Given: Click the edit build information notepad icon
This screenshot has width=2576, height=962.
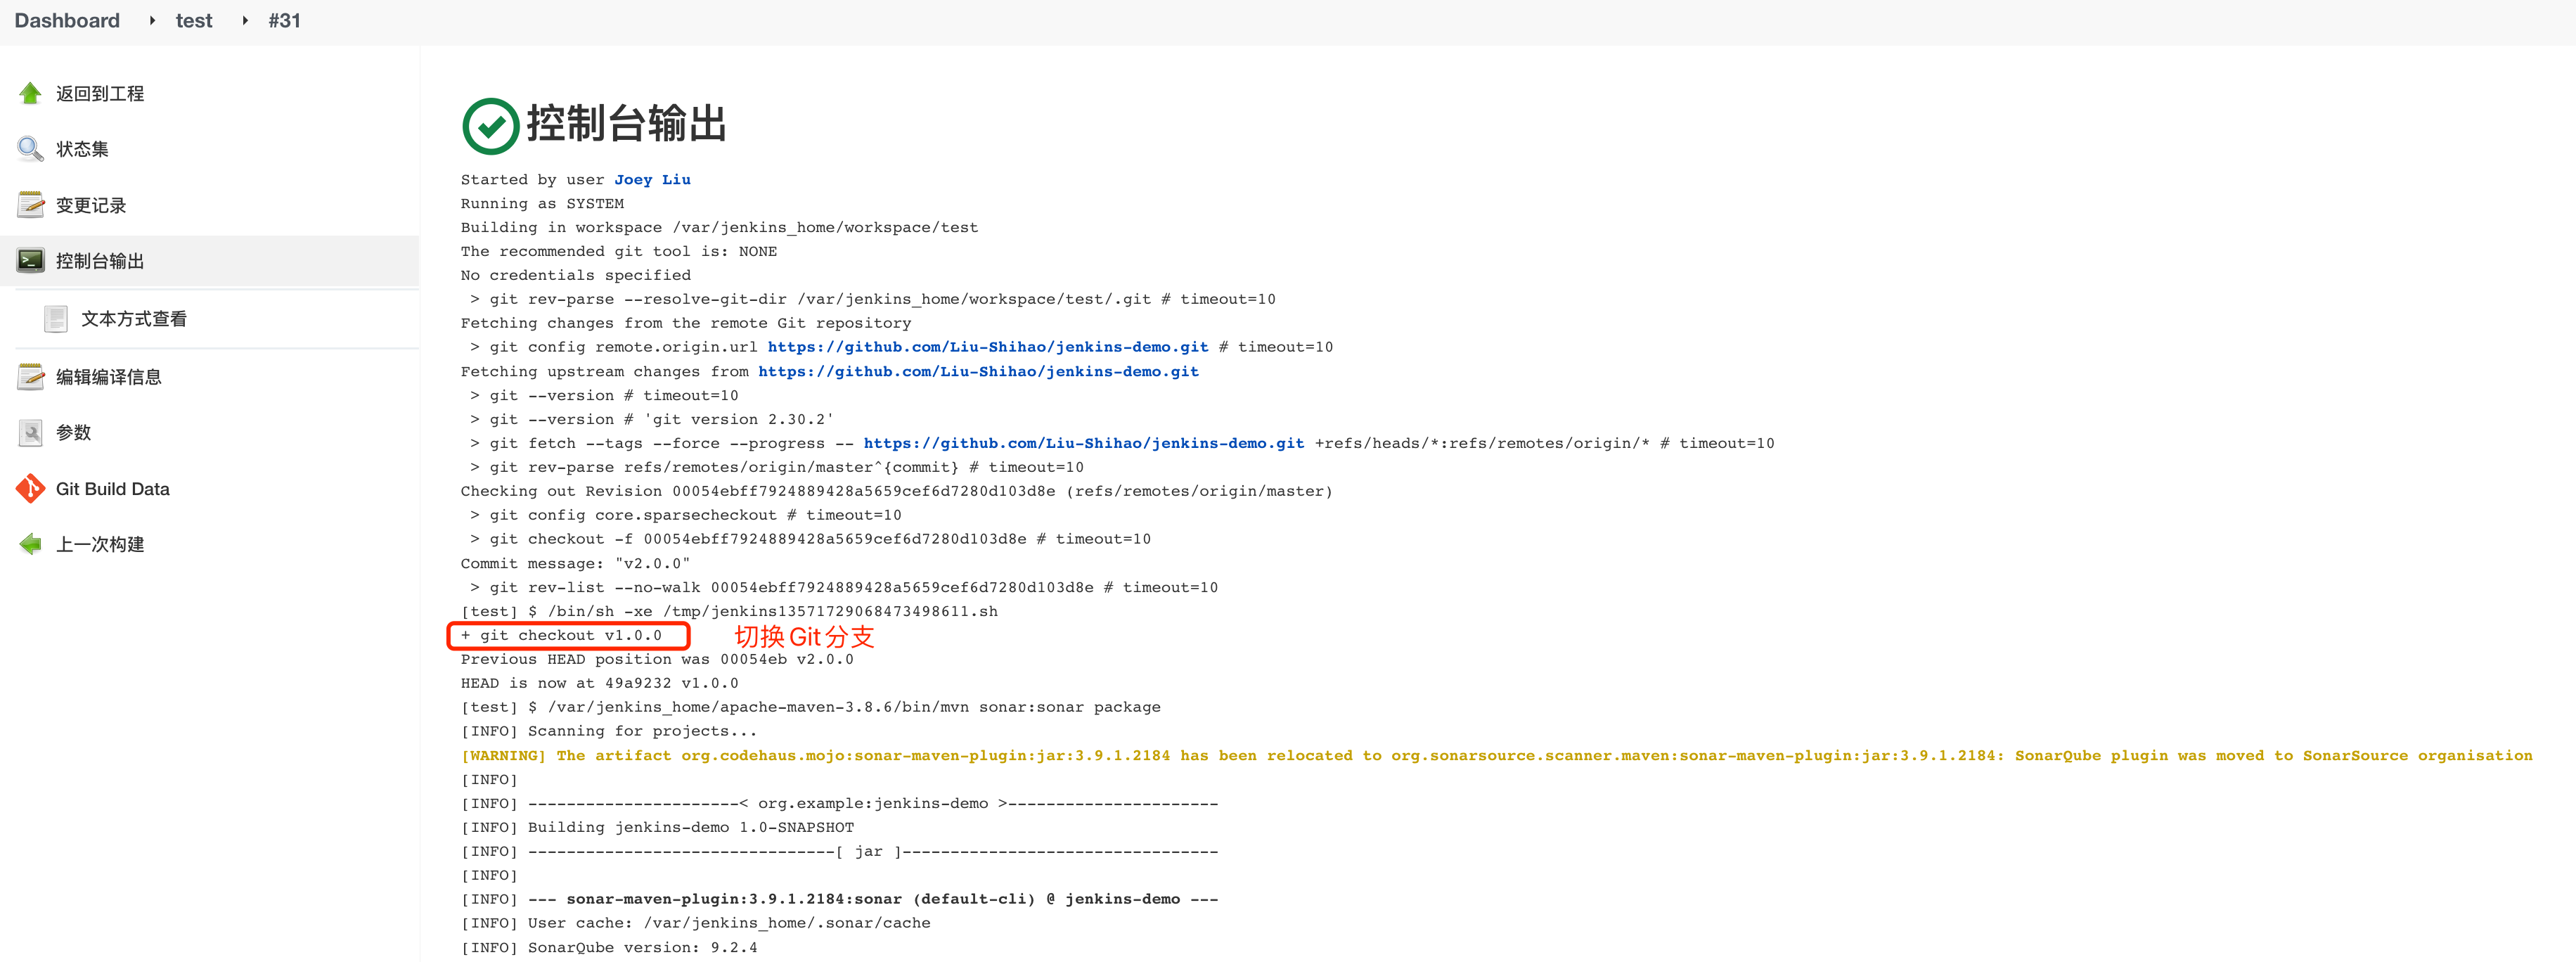Looking at the screenshot, I should (30, 377).
